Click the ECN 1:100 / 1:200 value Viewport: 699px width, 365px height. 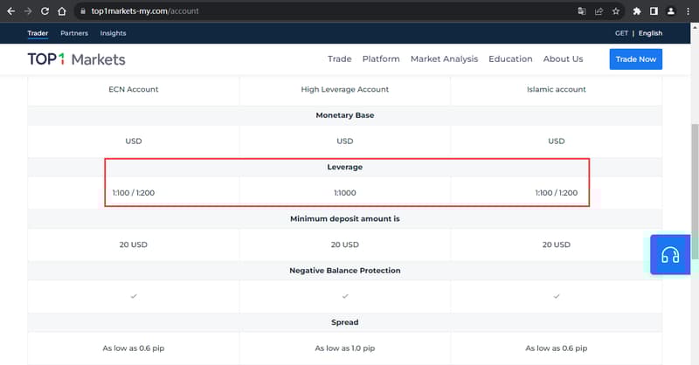click(134, 192)
